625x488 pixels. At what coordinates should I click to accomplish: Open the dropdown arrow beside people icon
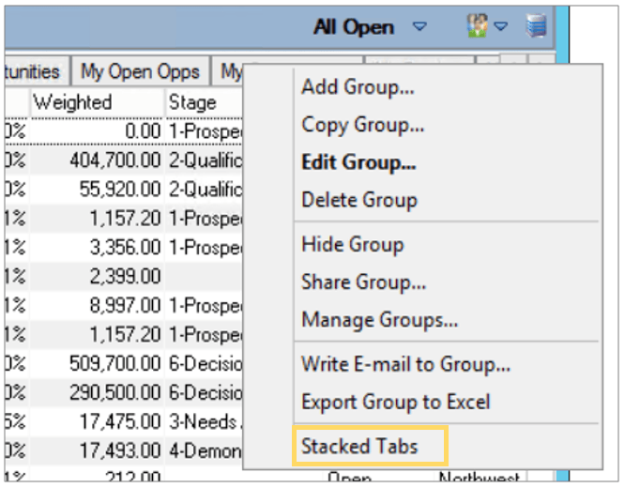(500, 26)
